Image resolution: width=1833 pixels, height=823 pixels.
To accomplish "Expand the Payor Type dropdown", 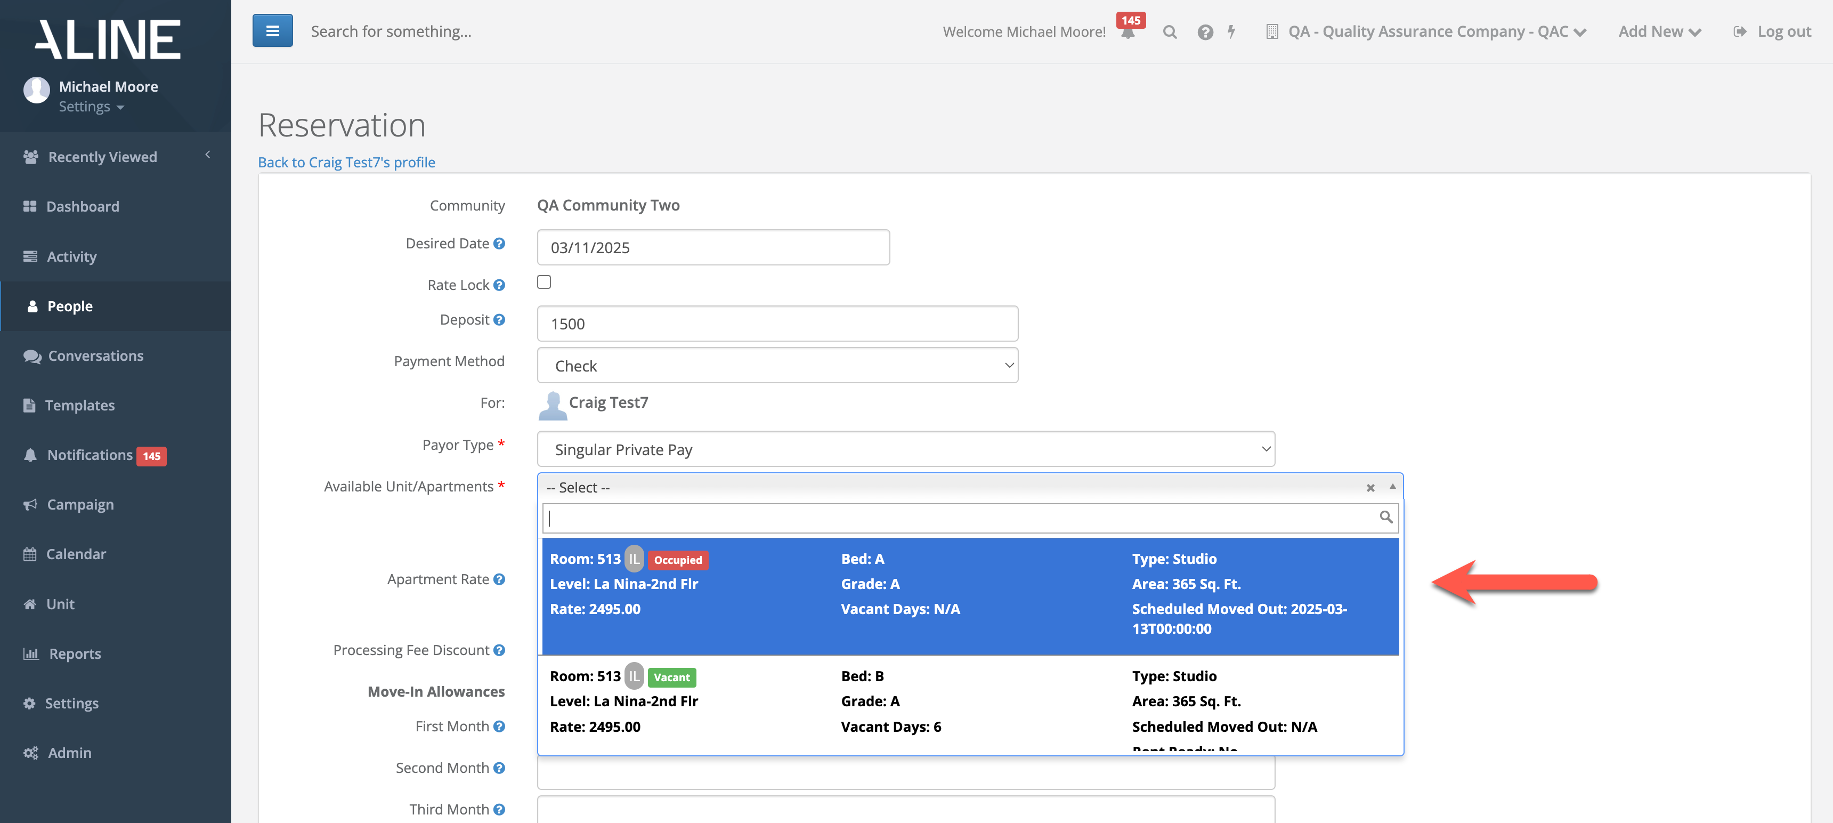I will 905,449.
